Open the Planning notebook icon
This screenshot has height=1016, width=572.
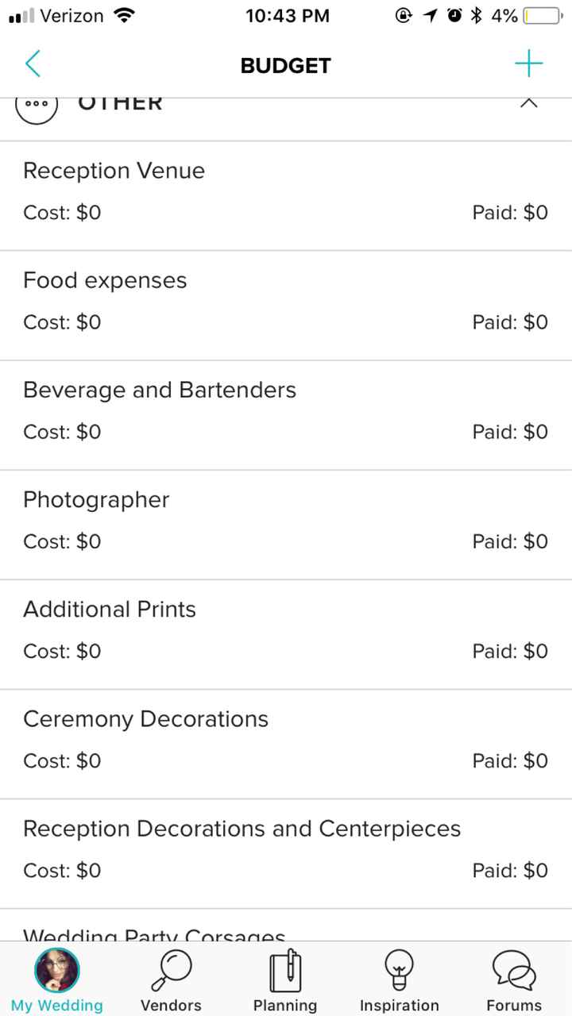(x=285, y=969)
